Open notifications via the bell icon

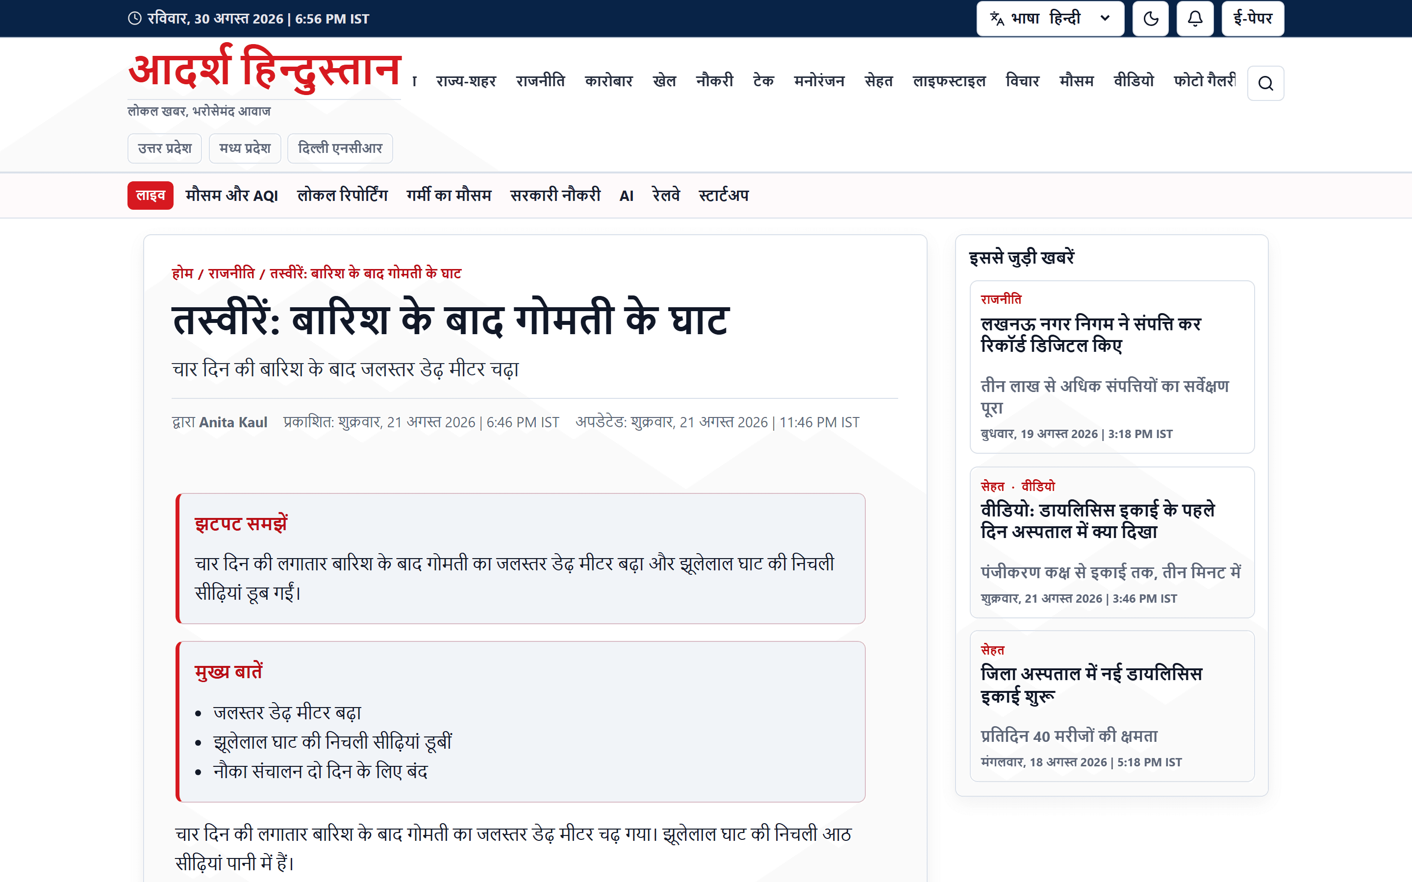pyautogui.click(x=1195, y=19)
